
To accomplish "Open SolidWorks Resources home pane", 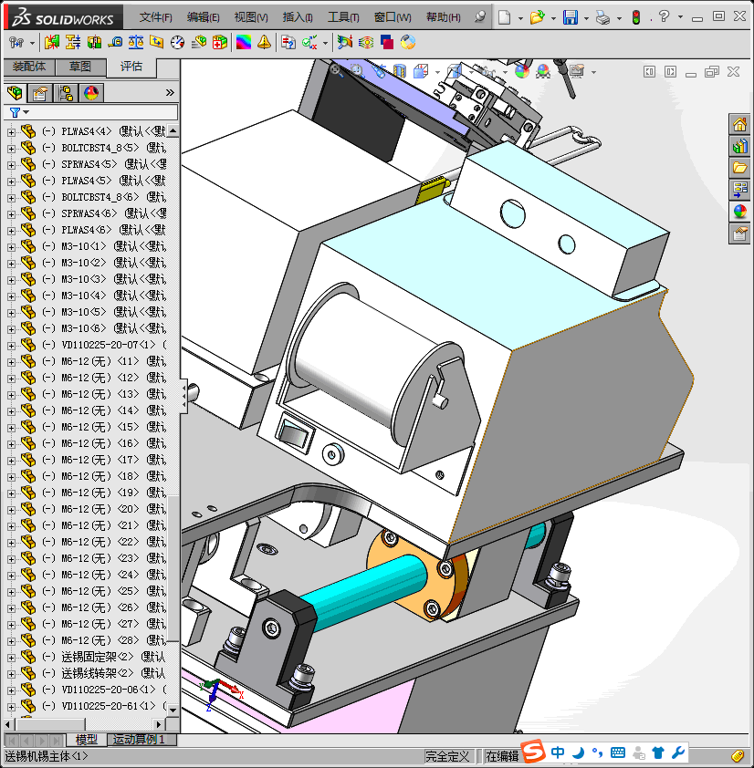I will tap(739, 124).
